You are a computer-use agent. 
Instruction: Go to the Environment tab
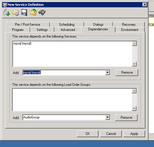point(130,30)
